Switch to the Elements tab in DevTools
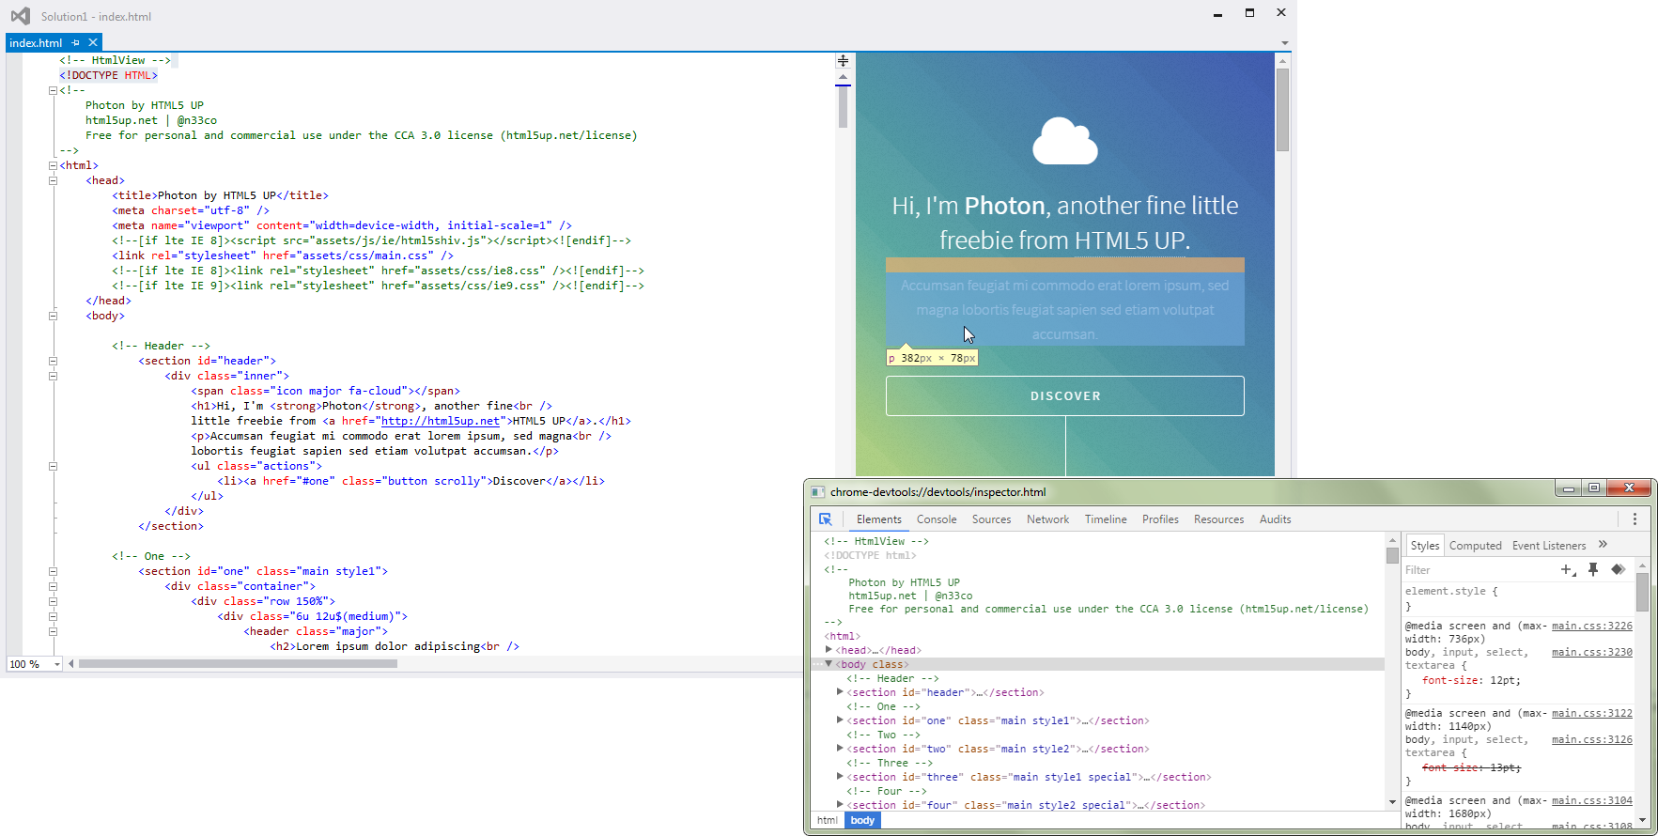The height and width of the screenshot is (836, 1658). coord(878,519)
